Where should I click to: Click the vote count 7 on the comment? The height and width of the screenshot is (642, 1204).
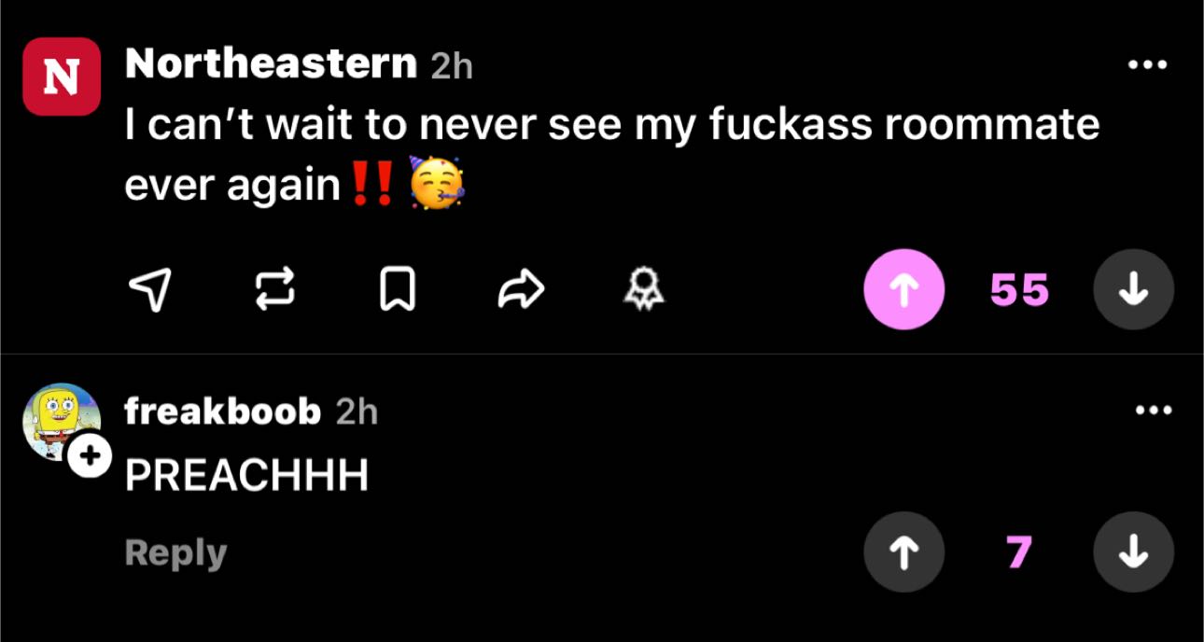click(1021, 551)
